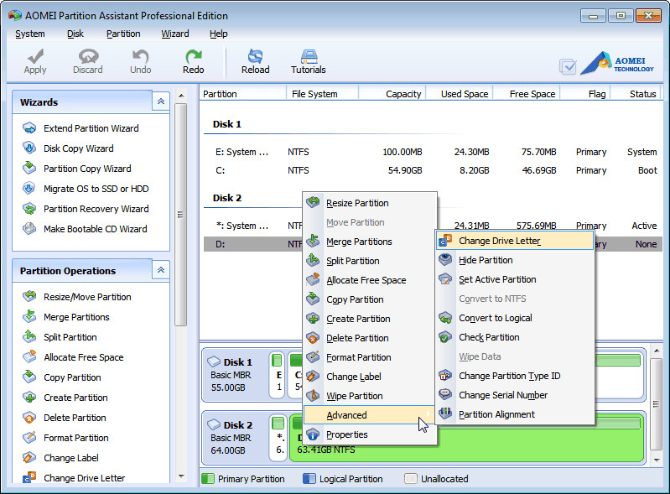Open the Partition menu in menu bar
670x494 pixels.
click(x=123, y=34)
